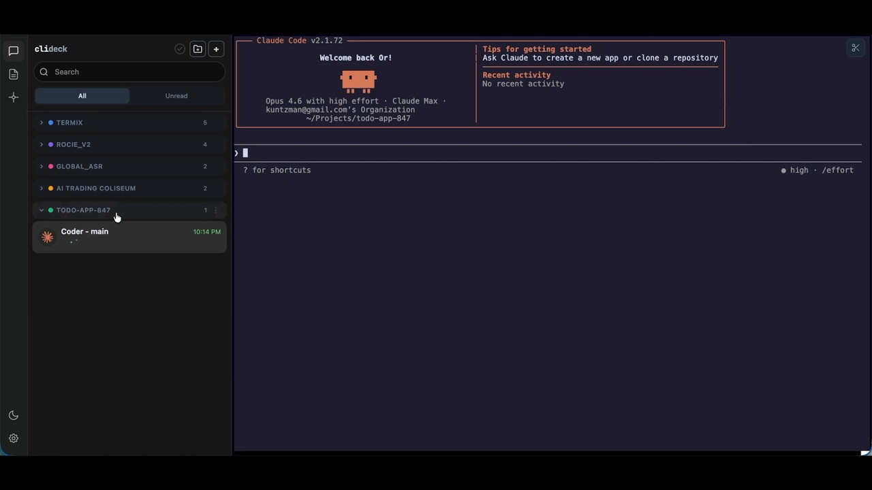
Task: Open settings gear icon
Action: click(13, 438)
